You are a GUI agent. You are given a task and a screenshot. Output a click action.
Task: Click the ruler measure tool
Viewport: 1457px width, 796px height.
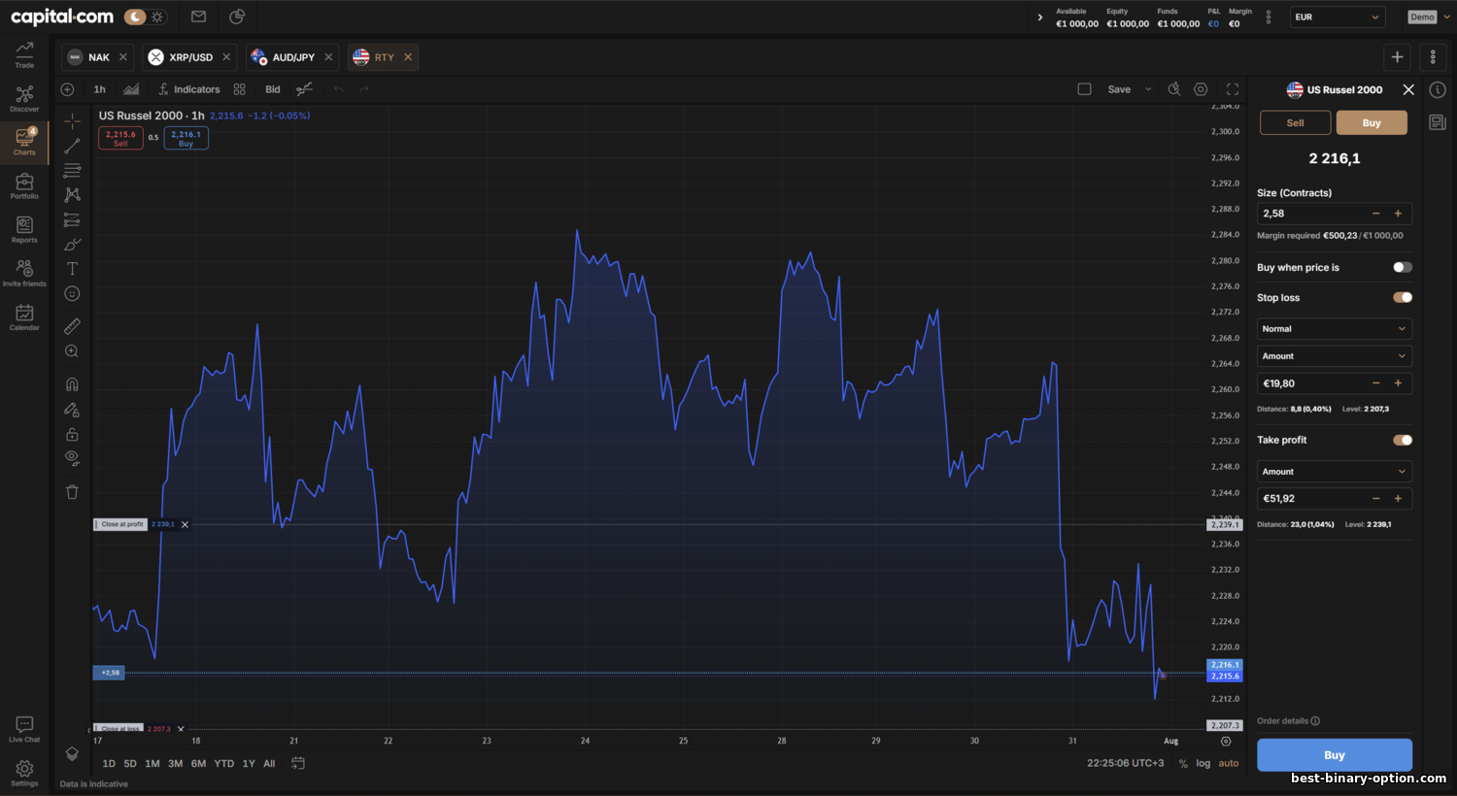coord(72,326)
